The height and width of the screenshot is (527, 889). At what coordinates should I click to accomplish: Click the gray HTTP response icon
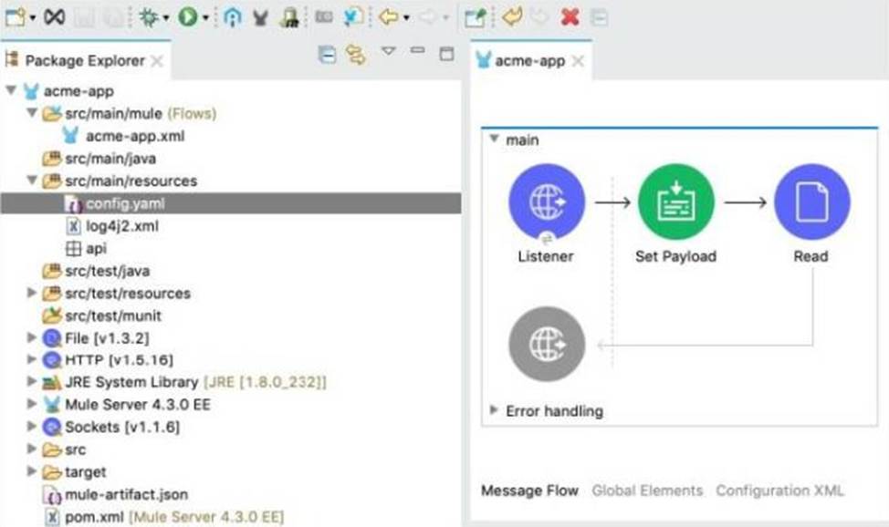coord(547,344)
